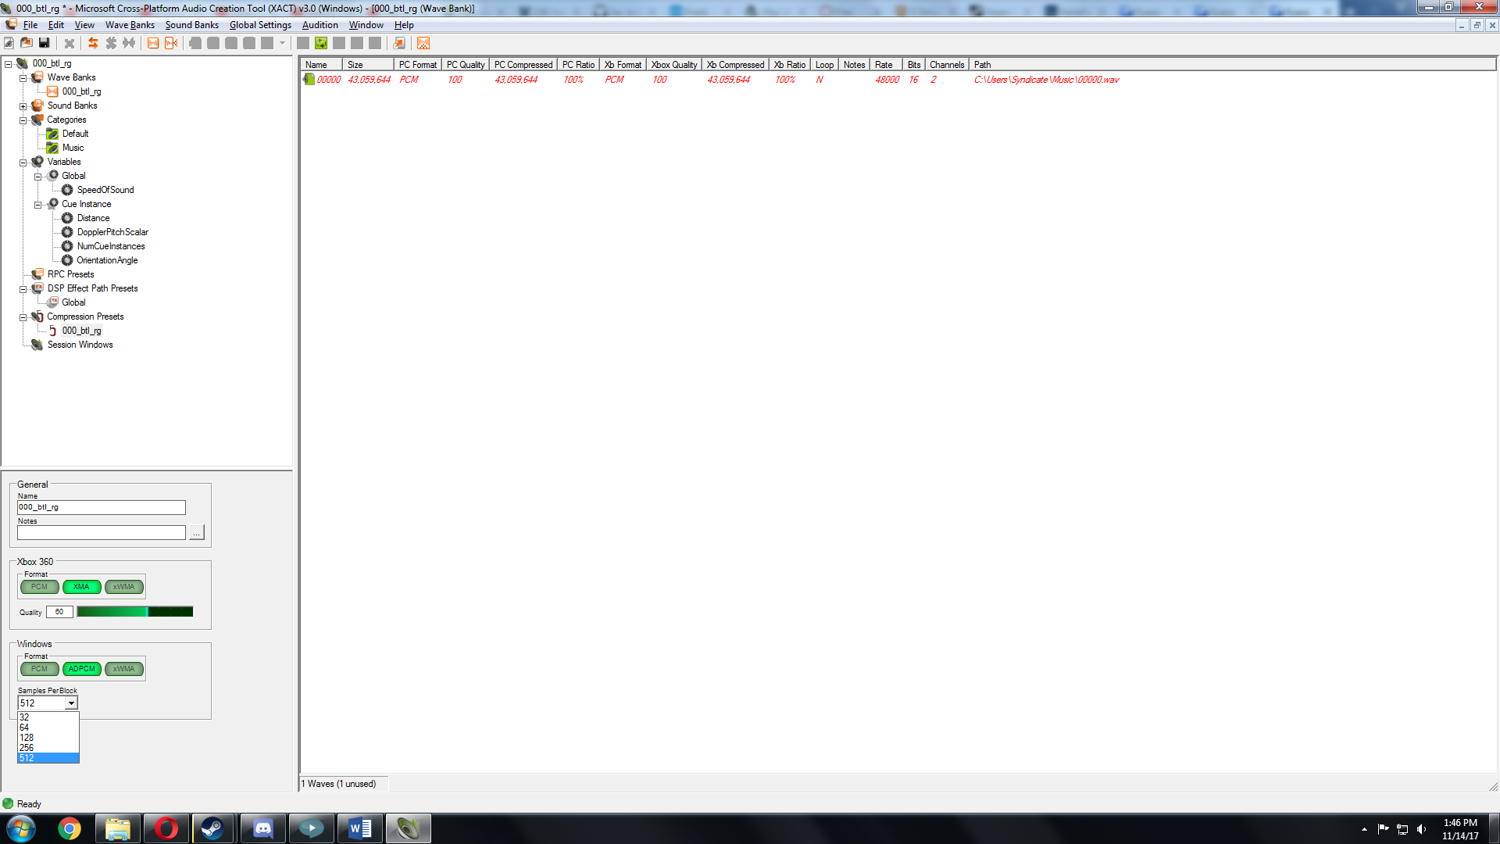The image size is (1500, 844).
Task: Click the orange swap arrows toolbar icon
Action: pyautogui.click(x=93, y=43)
